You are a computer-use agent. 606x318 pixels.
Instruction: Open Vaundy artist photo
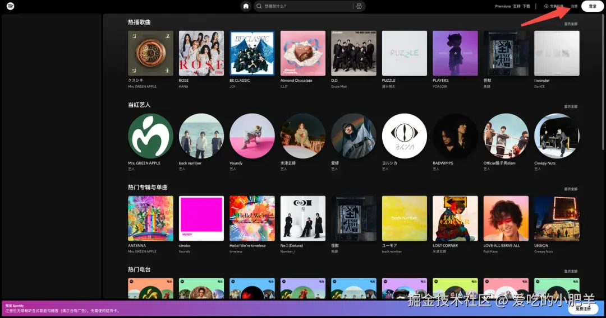click(x=252, y=135)
